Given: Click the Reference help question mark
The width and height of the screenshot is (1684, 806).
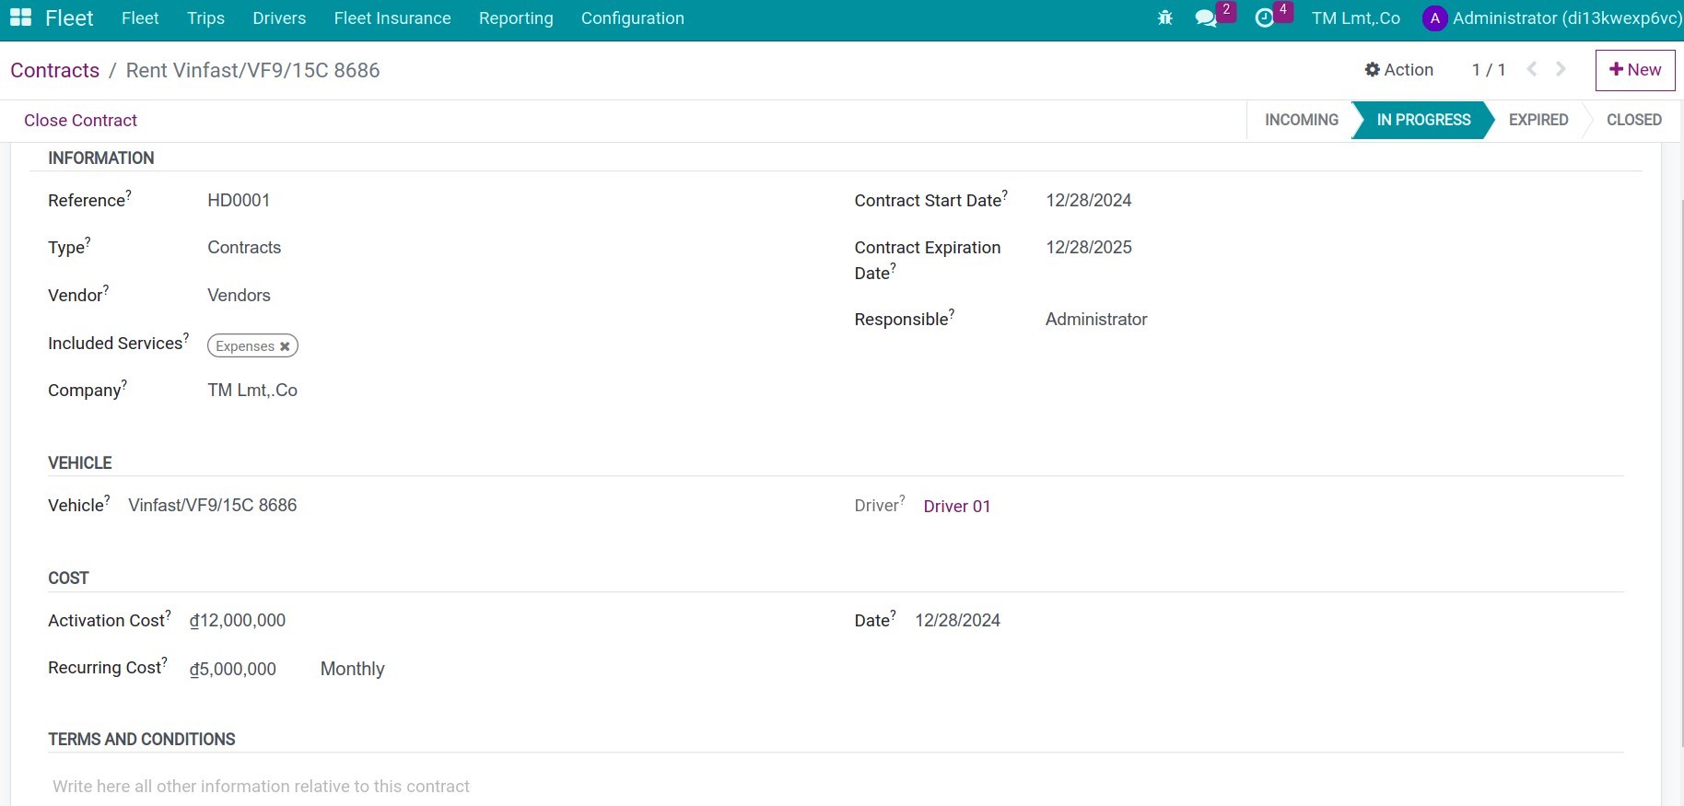Looking at the screenshot, I should click(x=128, y=194).
